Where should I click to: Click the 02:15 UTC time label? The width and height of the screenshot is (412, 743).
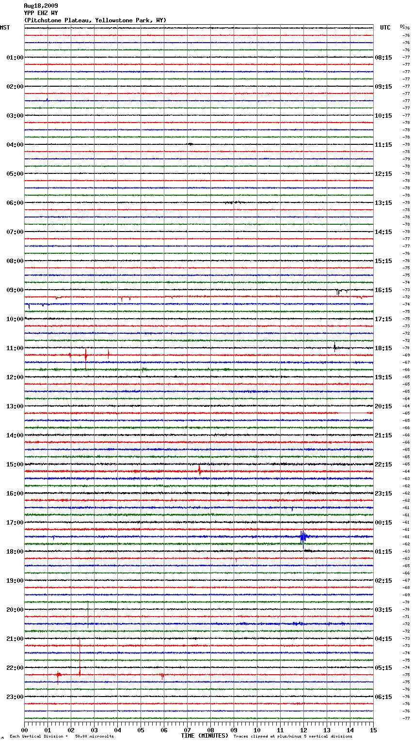[x=383, y=581]
